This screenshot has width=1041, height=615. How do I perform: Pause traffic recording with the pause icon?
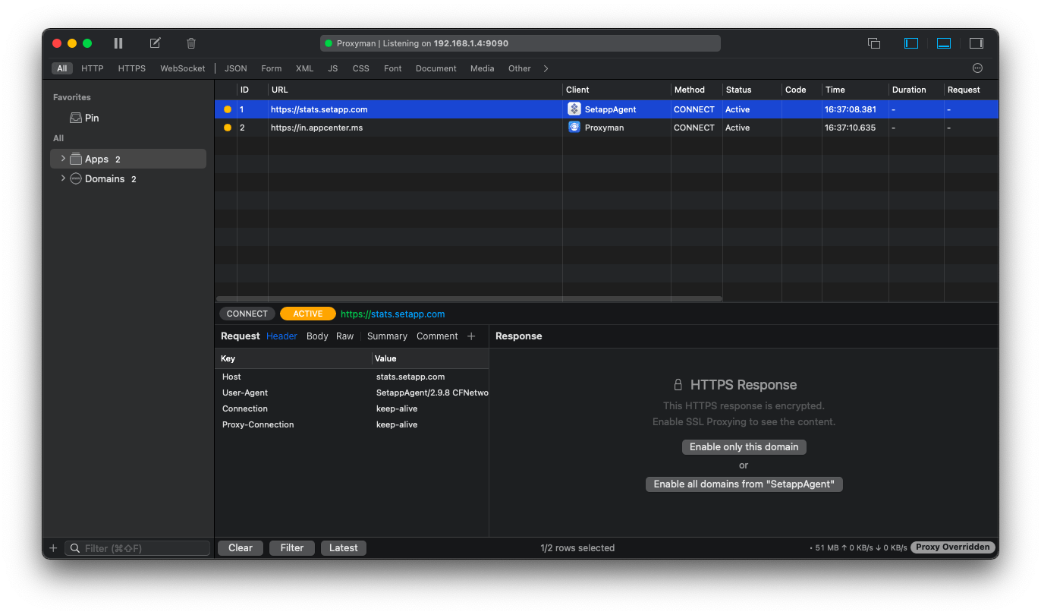pos(118,43)
